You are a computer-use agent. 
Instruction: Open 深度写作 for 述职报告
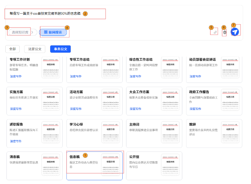pos(16,141)
